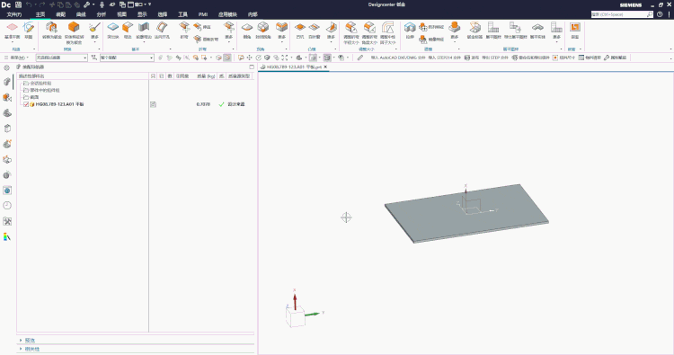Image resolution: width=674 pixels, height=355 pixels.
Task: Open the window switch dropdown in title bar
Action: pos(139,4)
